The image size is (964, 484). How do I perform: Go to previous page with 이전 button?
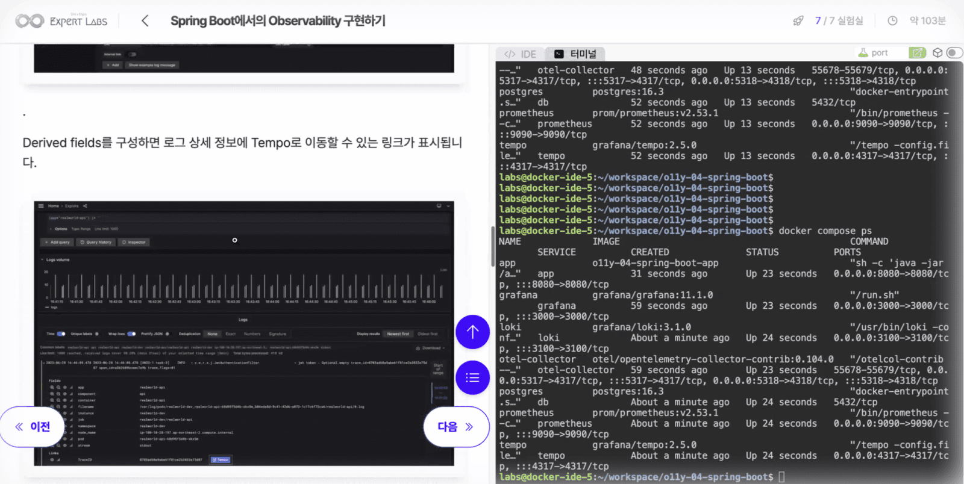[x=33, y=427]
